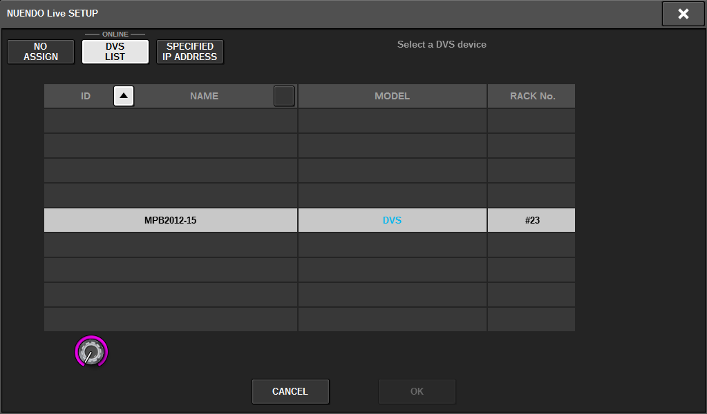This screenshot has height=414, width=707.
Task: Click the RACK No. column header
Action: click(x=531, y=96)
